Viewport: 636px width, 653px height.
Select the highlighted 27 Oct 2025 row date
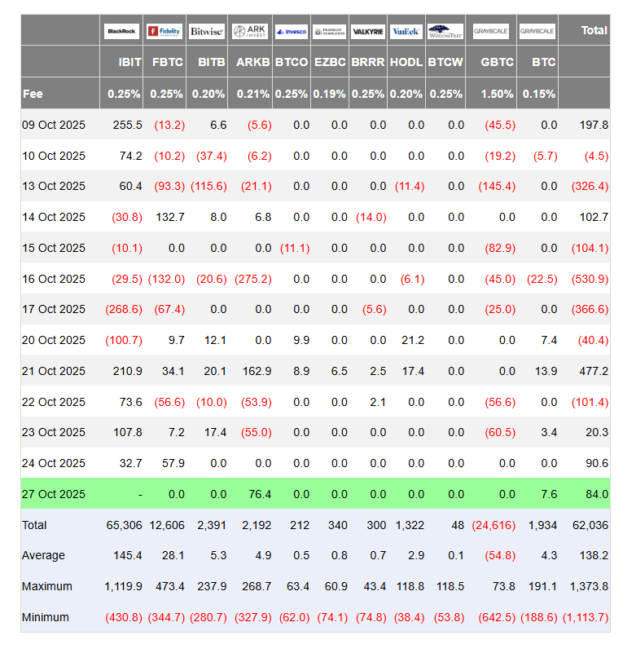coord(54,494)
